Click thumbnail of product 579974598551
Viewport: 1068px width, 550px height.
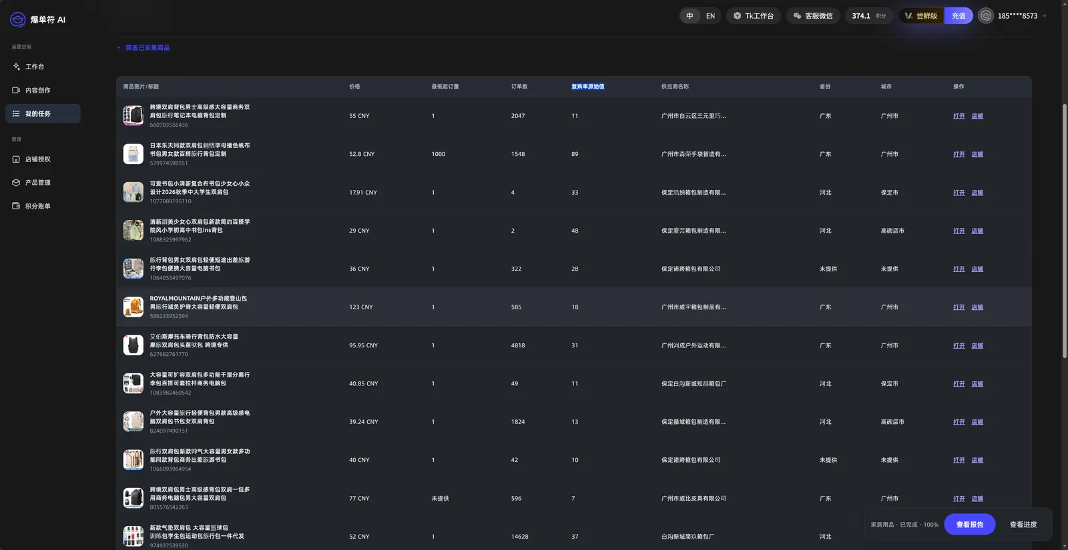[x=133, y=154]
